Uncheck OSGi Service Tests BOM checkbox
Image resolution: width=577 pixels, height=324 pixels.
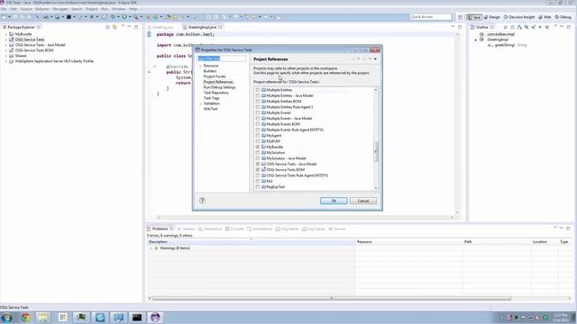click(x=258, y=170)
